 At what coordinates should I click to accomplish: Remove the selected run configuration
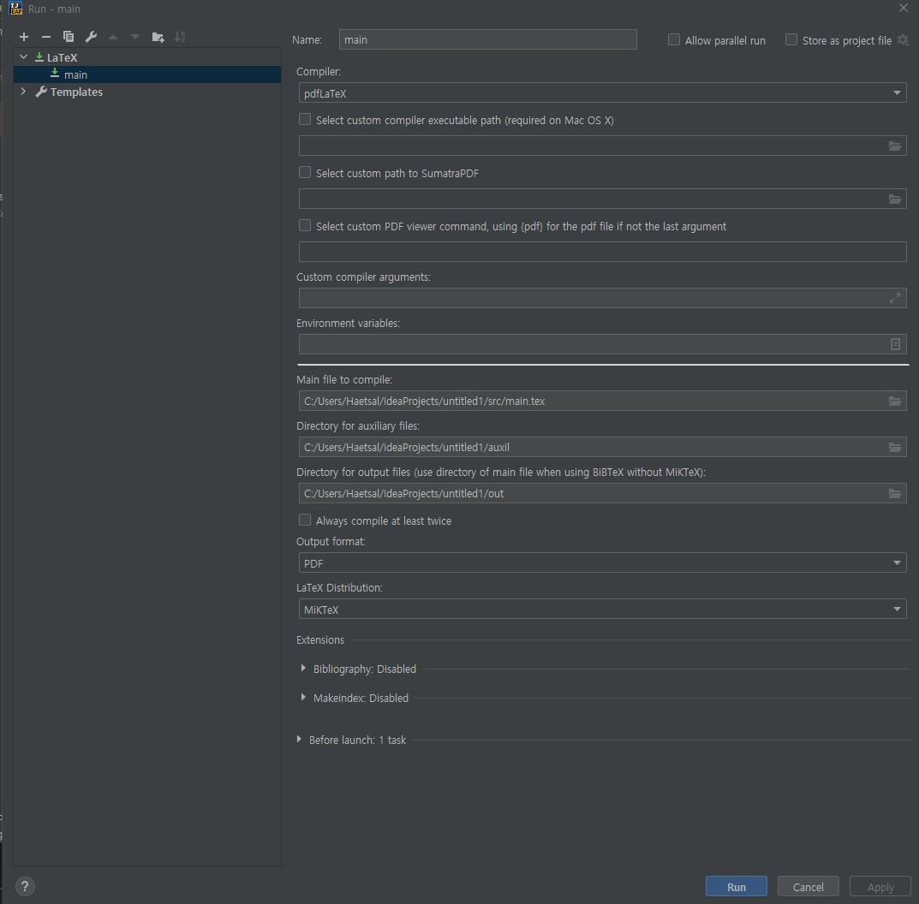point(45,37)
